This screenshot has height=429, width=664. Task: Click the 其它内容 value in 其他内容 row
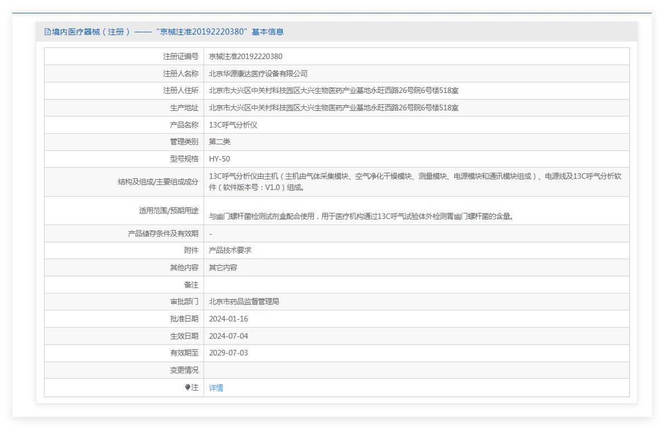click(x=223, y=267)
